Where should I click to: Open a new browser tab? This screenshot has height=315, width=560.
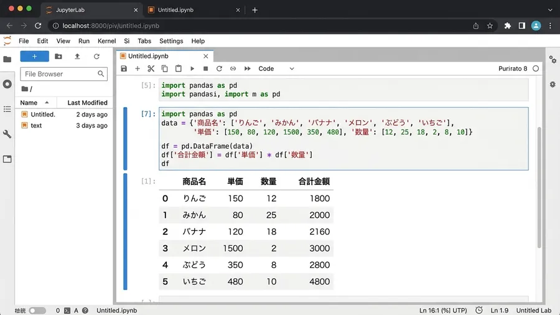(254, 10)
